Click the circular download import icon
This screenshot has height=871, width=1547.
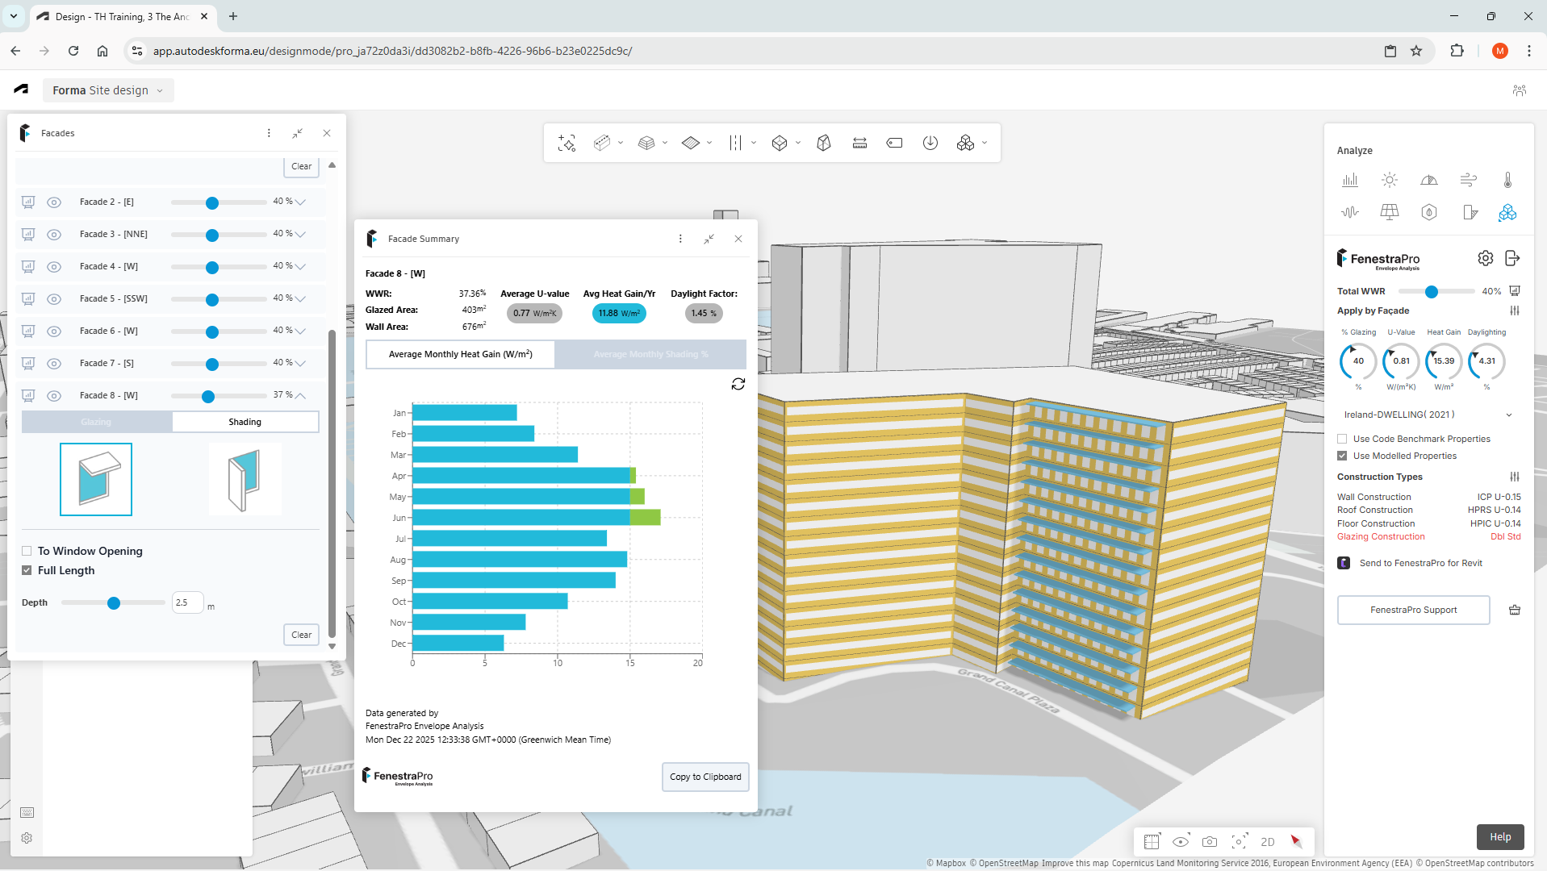tap(930, 143)
